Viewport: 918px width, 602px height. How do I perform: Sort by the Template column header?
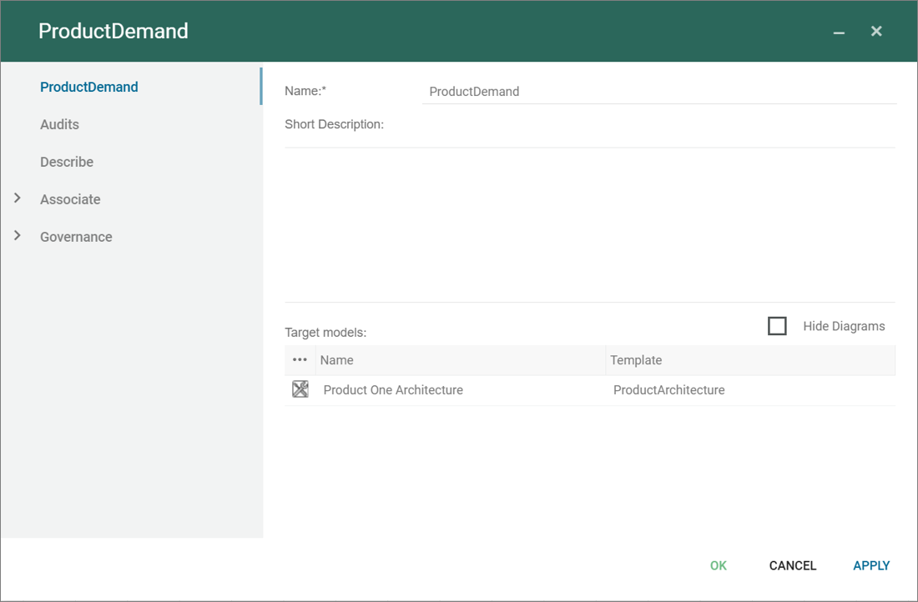[636, 360]
